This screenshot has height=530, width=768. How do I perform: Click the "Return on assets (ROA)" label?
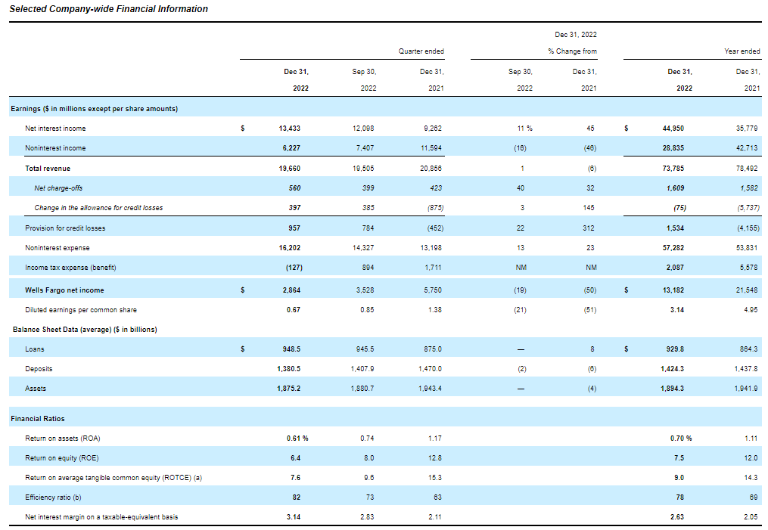(63, 438)
